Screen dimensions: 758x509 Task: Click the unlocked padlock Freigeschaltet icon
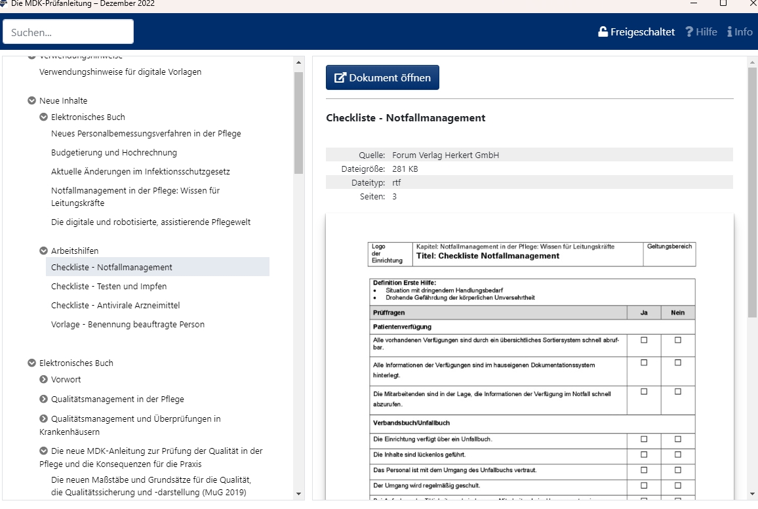[x=603, y=31]
